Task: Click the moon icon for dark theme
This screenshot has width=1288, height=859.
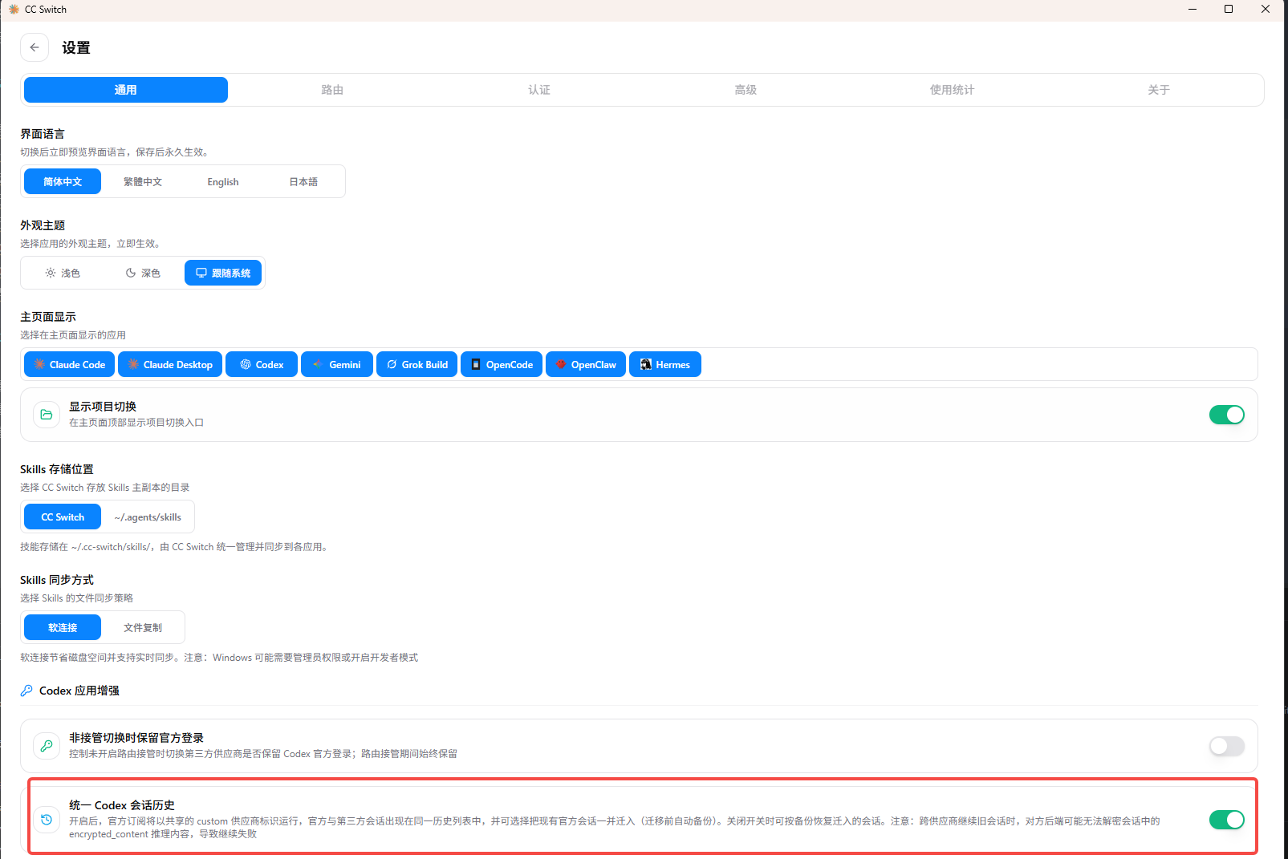Action: point(131,273)
